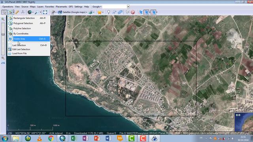253x142 pixels.
Task: Expand the layers icon dropdown arrow
Action: coord(94,12)
